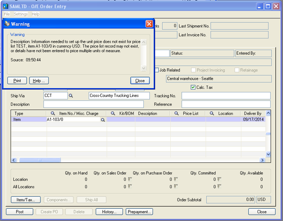Focus the Description field below Ship Via
This screenshot has height=221, width=283.
point(93,104)
